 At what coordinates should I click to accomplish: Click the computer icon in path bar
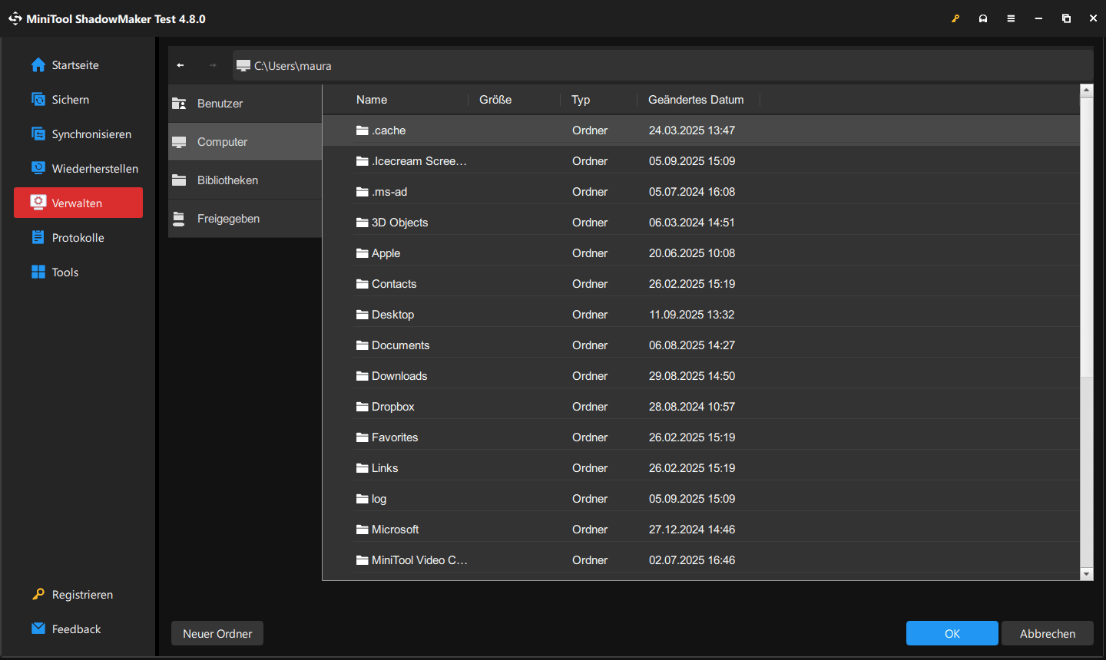click(x=243, y=65)
